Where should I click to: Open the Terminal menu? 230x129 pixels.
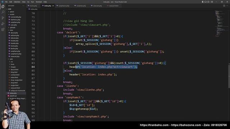(x=39, y=2)
